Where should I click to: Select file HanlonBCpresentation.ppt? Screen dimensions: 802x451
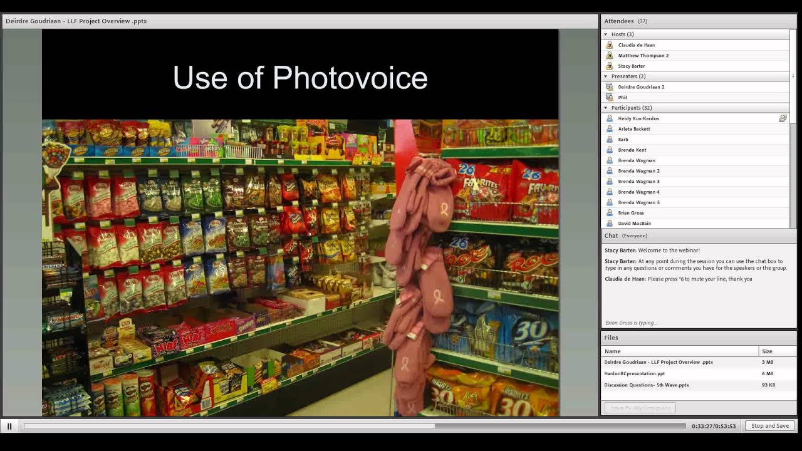(634, 373)
